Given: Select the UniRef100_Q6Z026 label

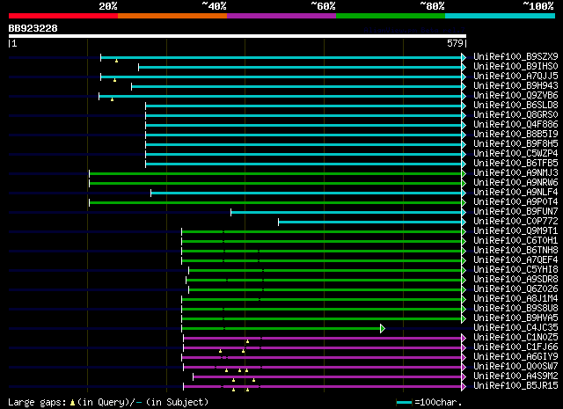Looking at the screenshot, I should point(515,289).
